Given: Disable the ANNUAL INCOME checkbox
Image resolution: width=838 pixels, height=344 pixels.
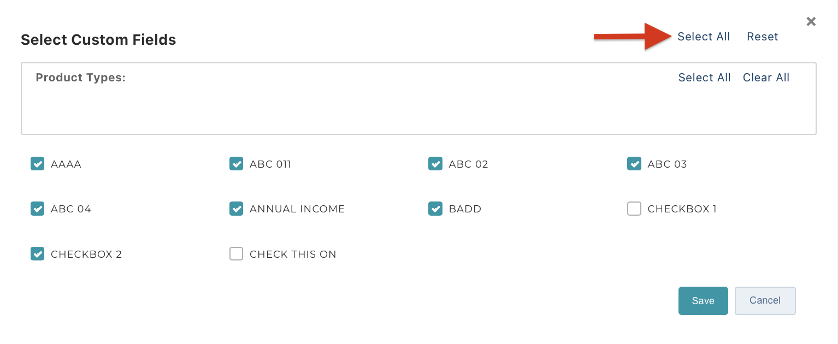Looking at the screenshot, I should pos(236,209).
